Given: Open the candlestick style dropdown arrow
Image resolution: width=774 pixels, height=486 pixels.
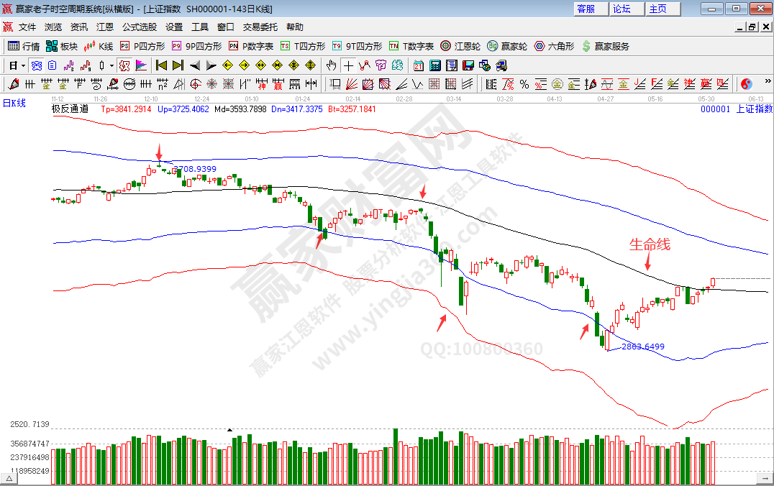Looking at the screenshot, I should pos(111,65).
